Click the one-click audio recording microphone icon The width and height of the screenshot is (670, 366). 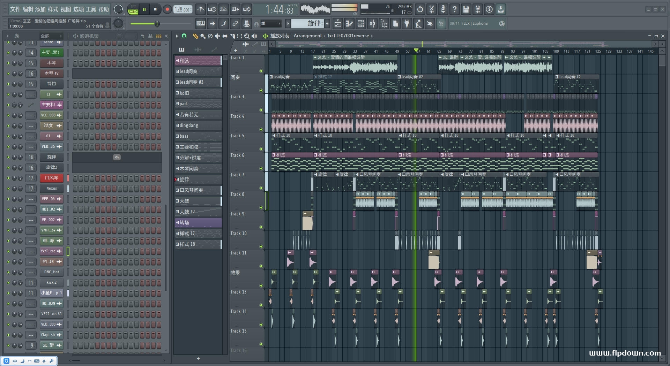coord(443,9)
